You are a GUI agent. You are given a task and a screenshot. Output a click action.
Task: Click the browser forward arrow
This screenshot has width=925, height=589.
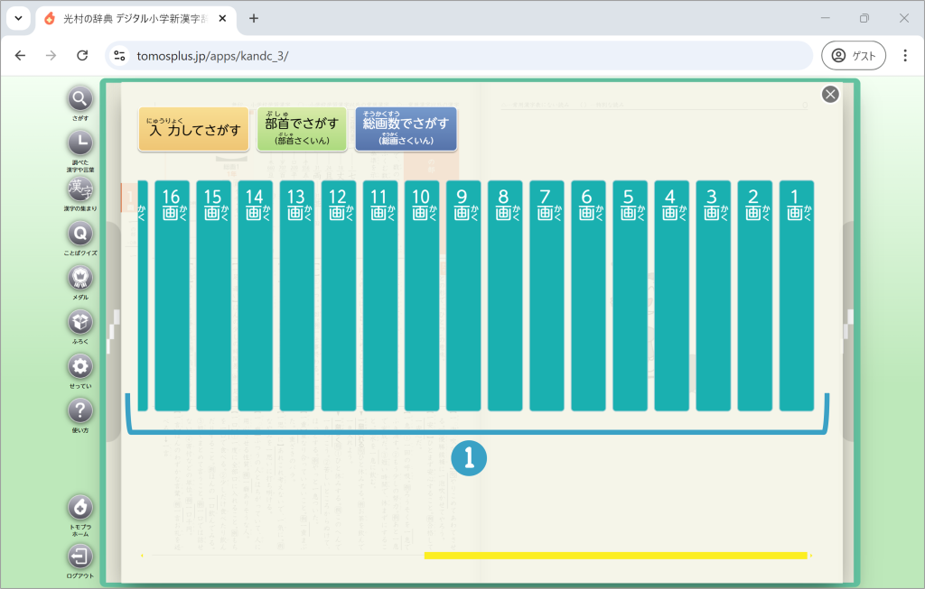pos(51,55)
